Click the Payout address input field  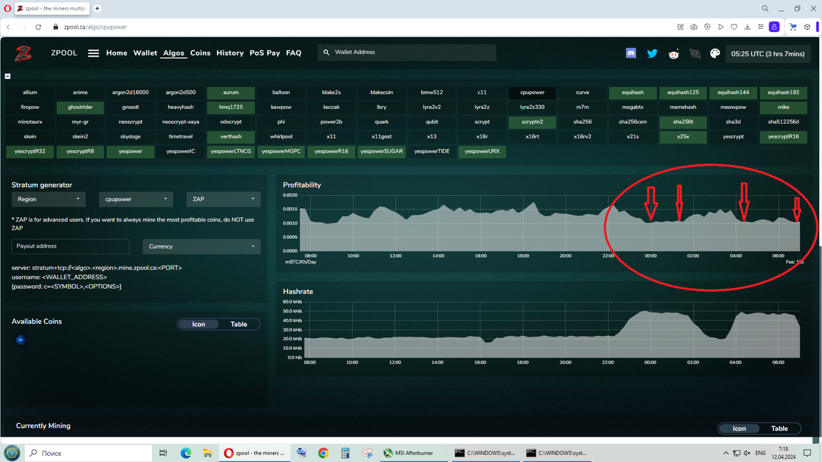click(x=71, y=246)
